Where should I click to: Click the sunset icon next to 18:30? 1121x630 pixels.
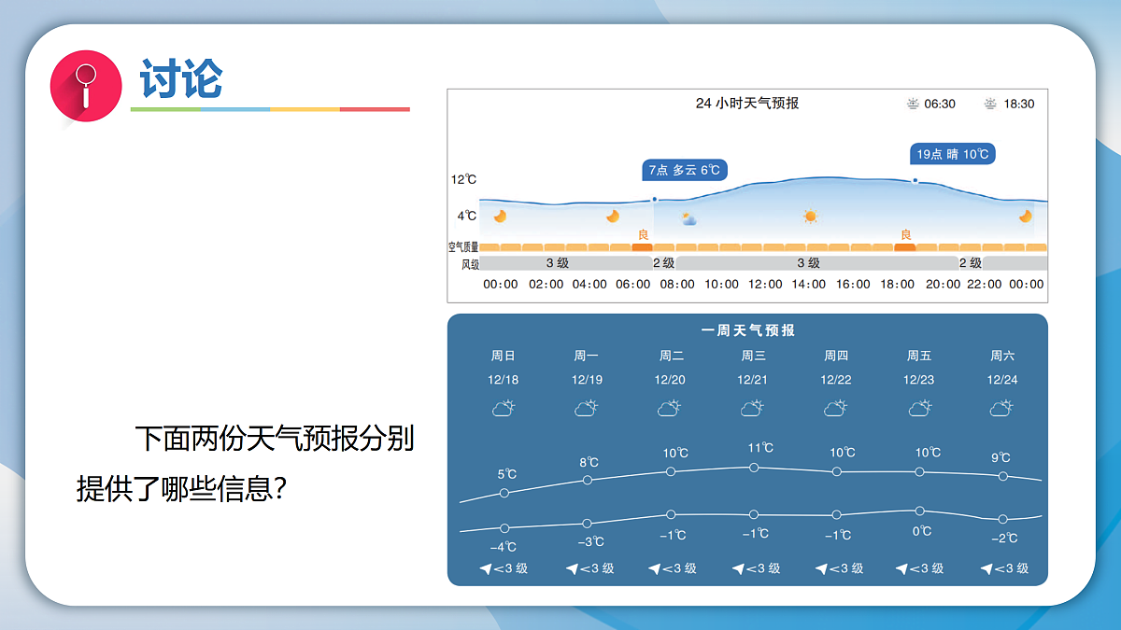(x=990, y=104)
